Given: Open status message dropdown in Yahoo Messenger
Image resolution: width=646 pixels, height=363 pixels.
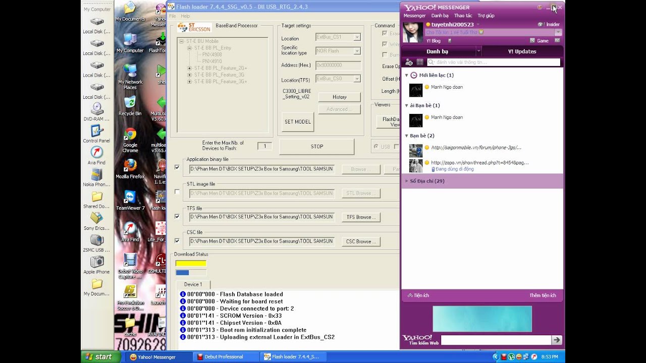Looking at the screenshot, I should coord(558,32).
